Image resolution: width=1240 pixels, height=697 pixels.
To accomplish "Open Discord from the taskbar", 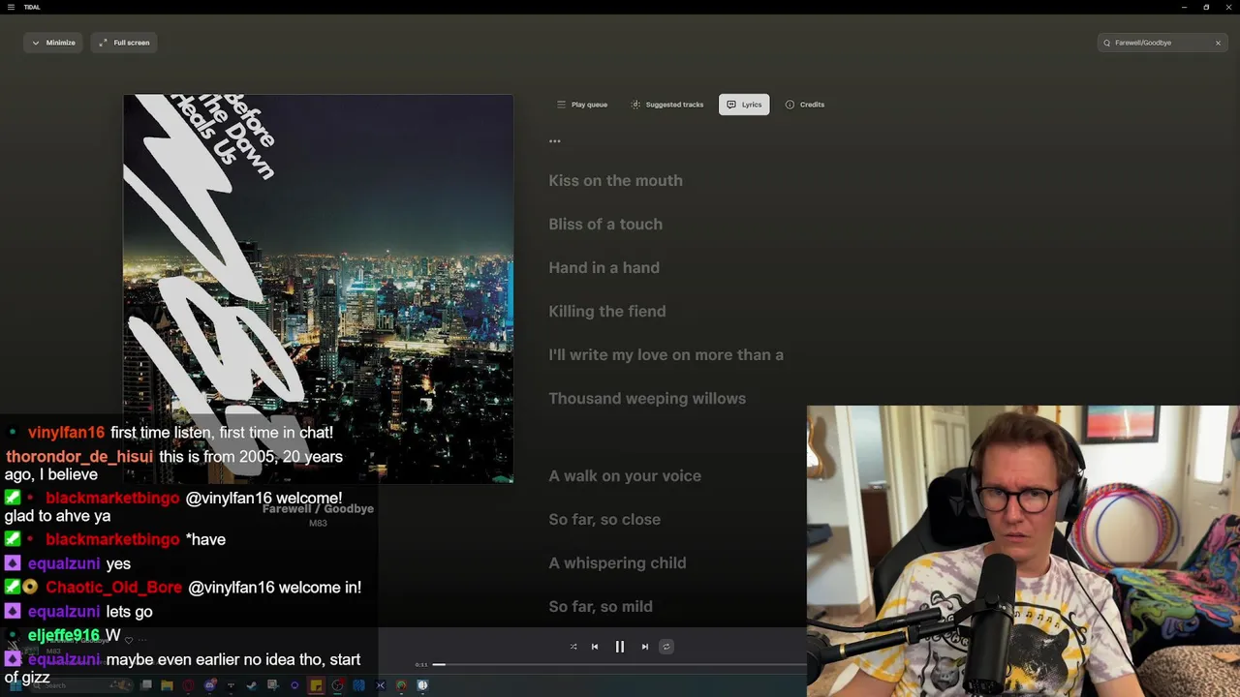I will coord(209,685).
